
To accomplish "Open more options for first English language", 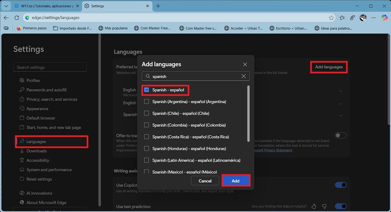I will [x=341, y=91].
